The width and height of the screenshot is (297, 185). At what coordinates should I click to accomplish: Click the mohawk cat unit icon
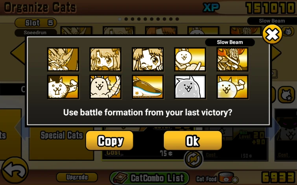(63, 87)
